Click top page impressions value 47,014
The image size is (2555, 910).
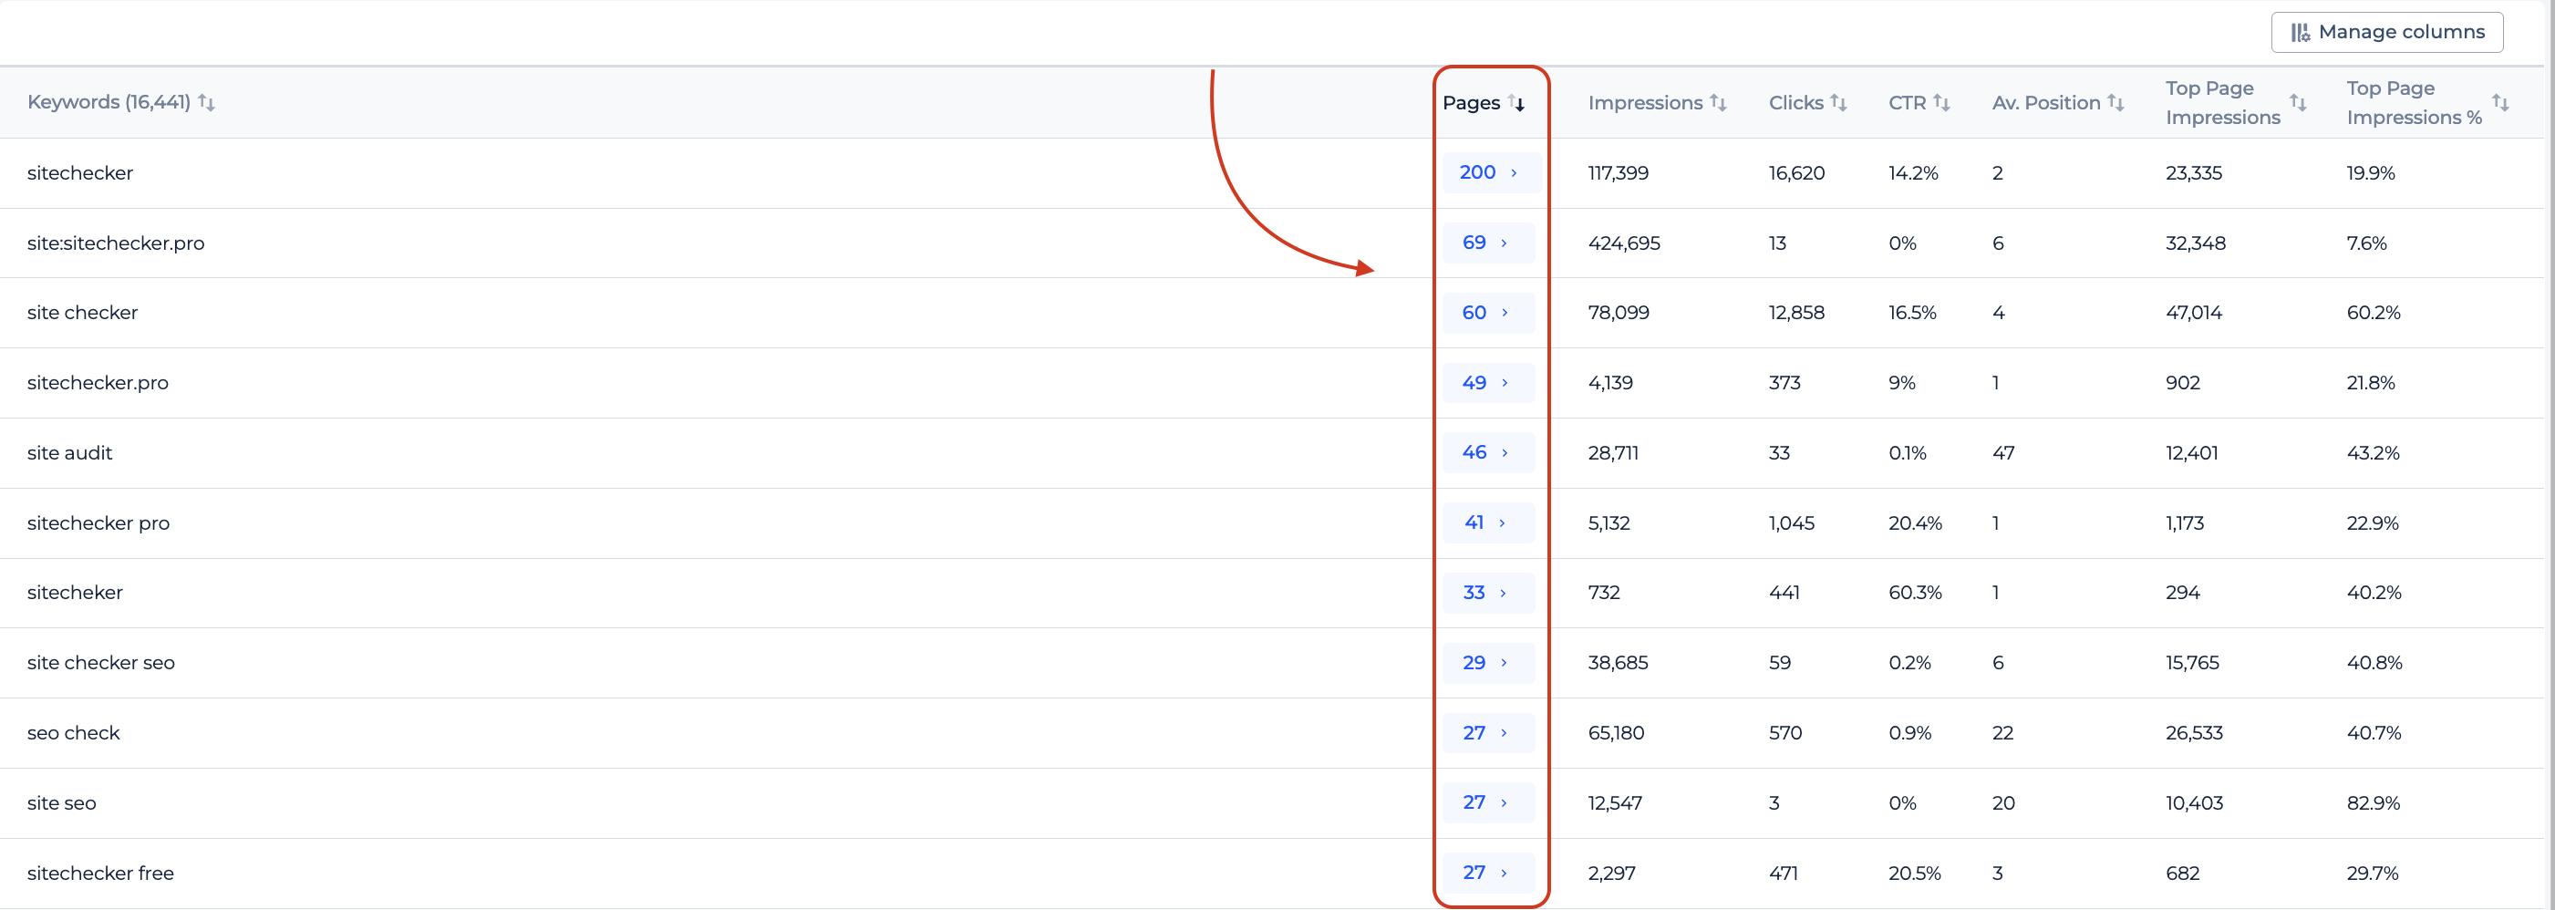coord(2193,312)
